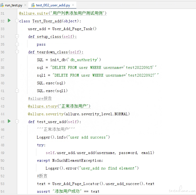Image resolution: width=196 pixels, height=195 pixels.
Task: Click the test20220927 SQL string
Action: pos(105,75)
